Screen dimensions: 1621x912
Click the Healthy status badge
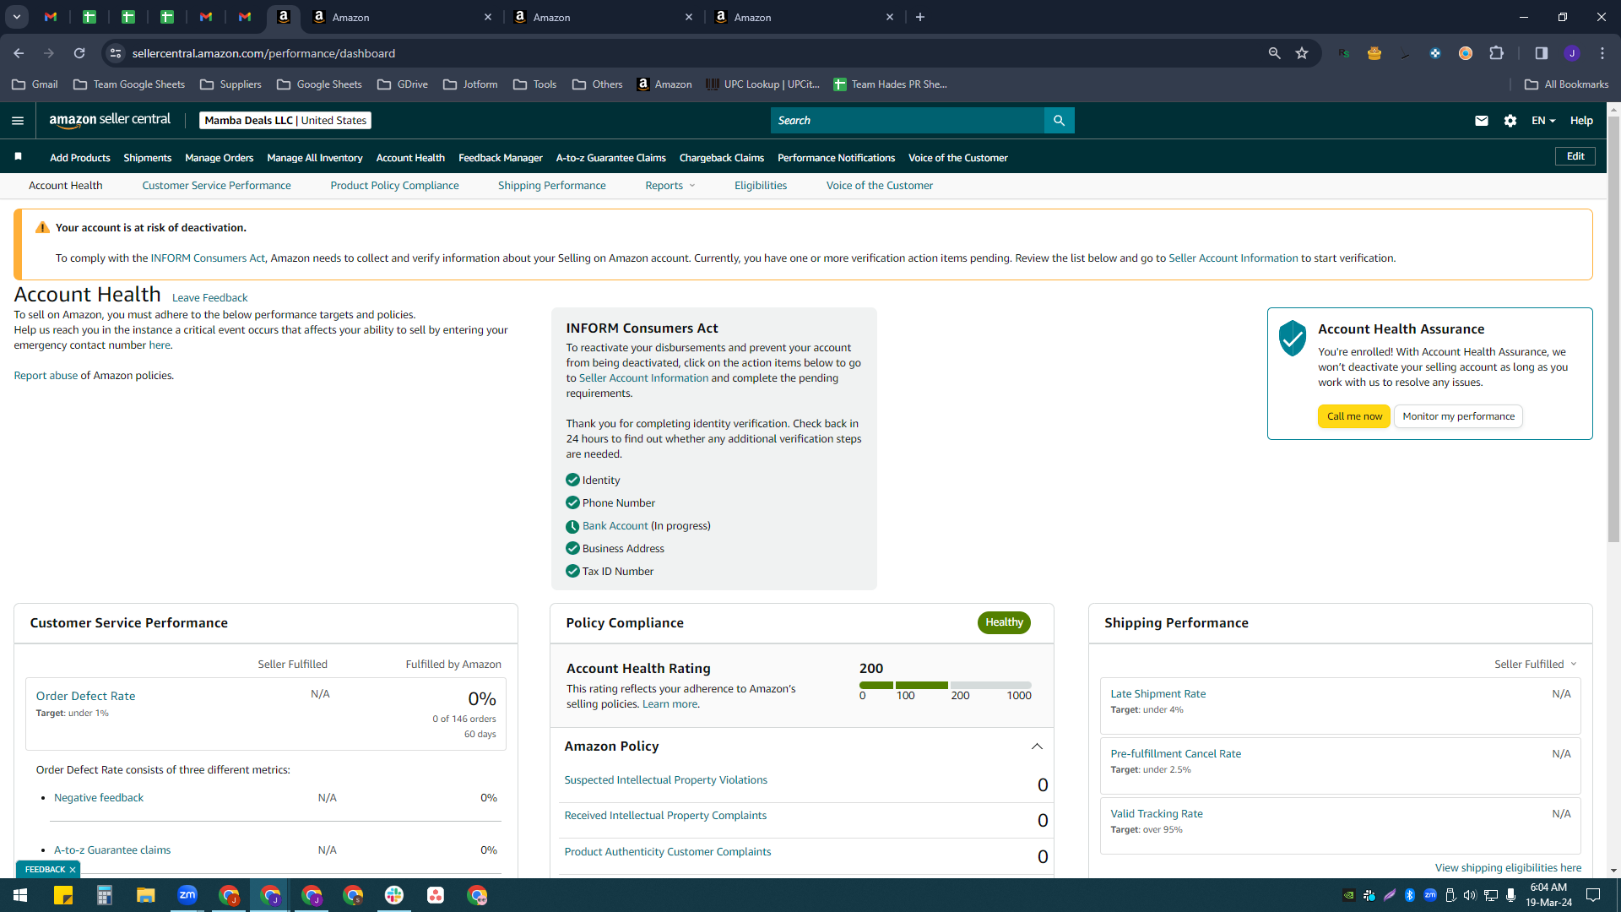[x=1004, y=622]
